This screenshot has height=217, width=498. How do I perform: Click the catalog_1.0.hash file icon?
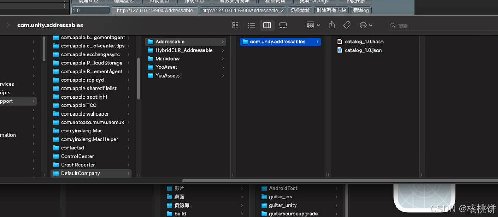click(x=340, y=42)
